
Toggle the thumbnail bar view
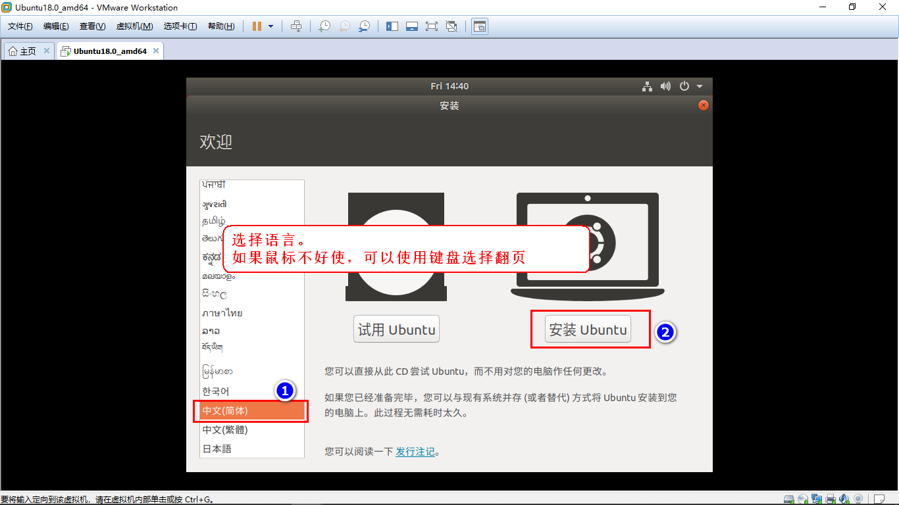pos(412,26)
